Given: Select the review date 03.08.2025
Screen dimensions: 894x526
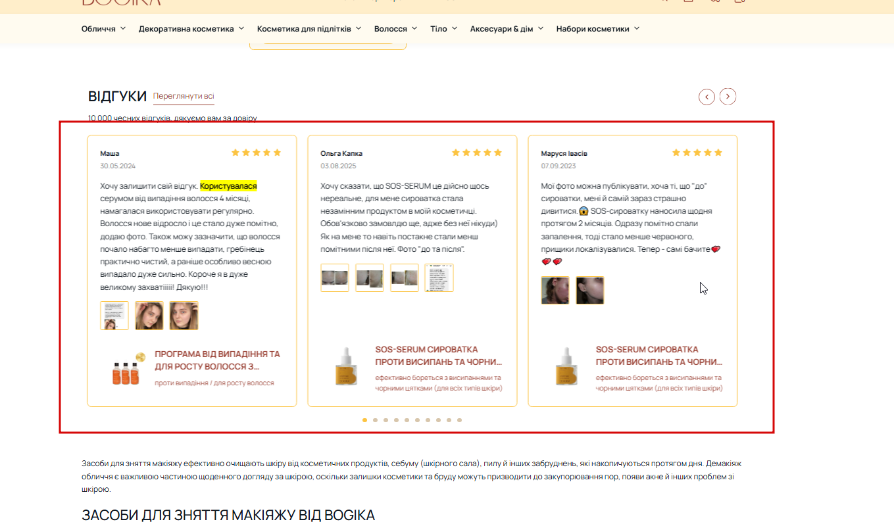Looking at the screenshot, I should (338, 166).
